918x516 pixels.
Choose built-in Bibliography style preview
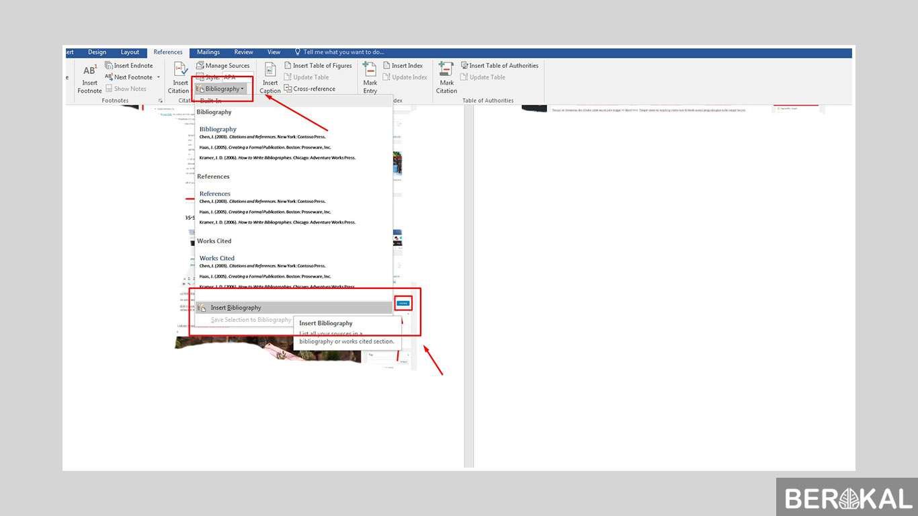point(293,142)
